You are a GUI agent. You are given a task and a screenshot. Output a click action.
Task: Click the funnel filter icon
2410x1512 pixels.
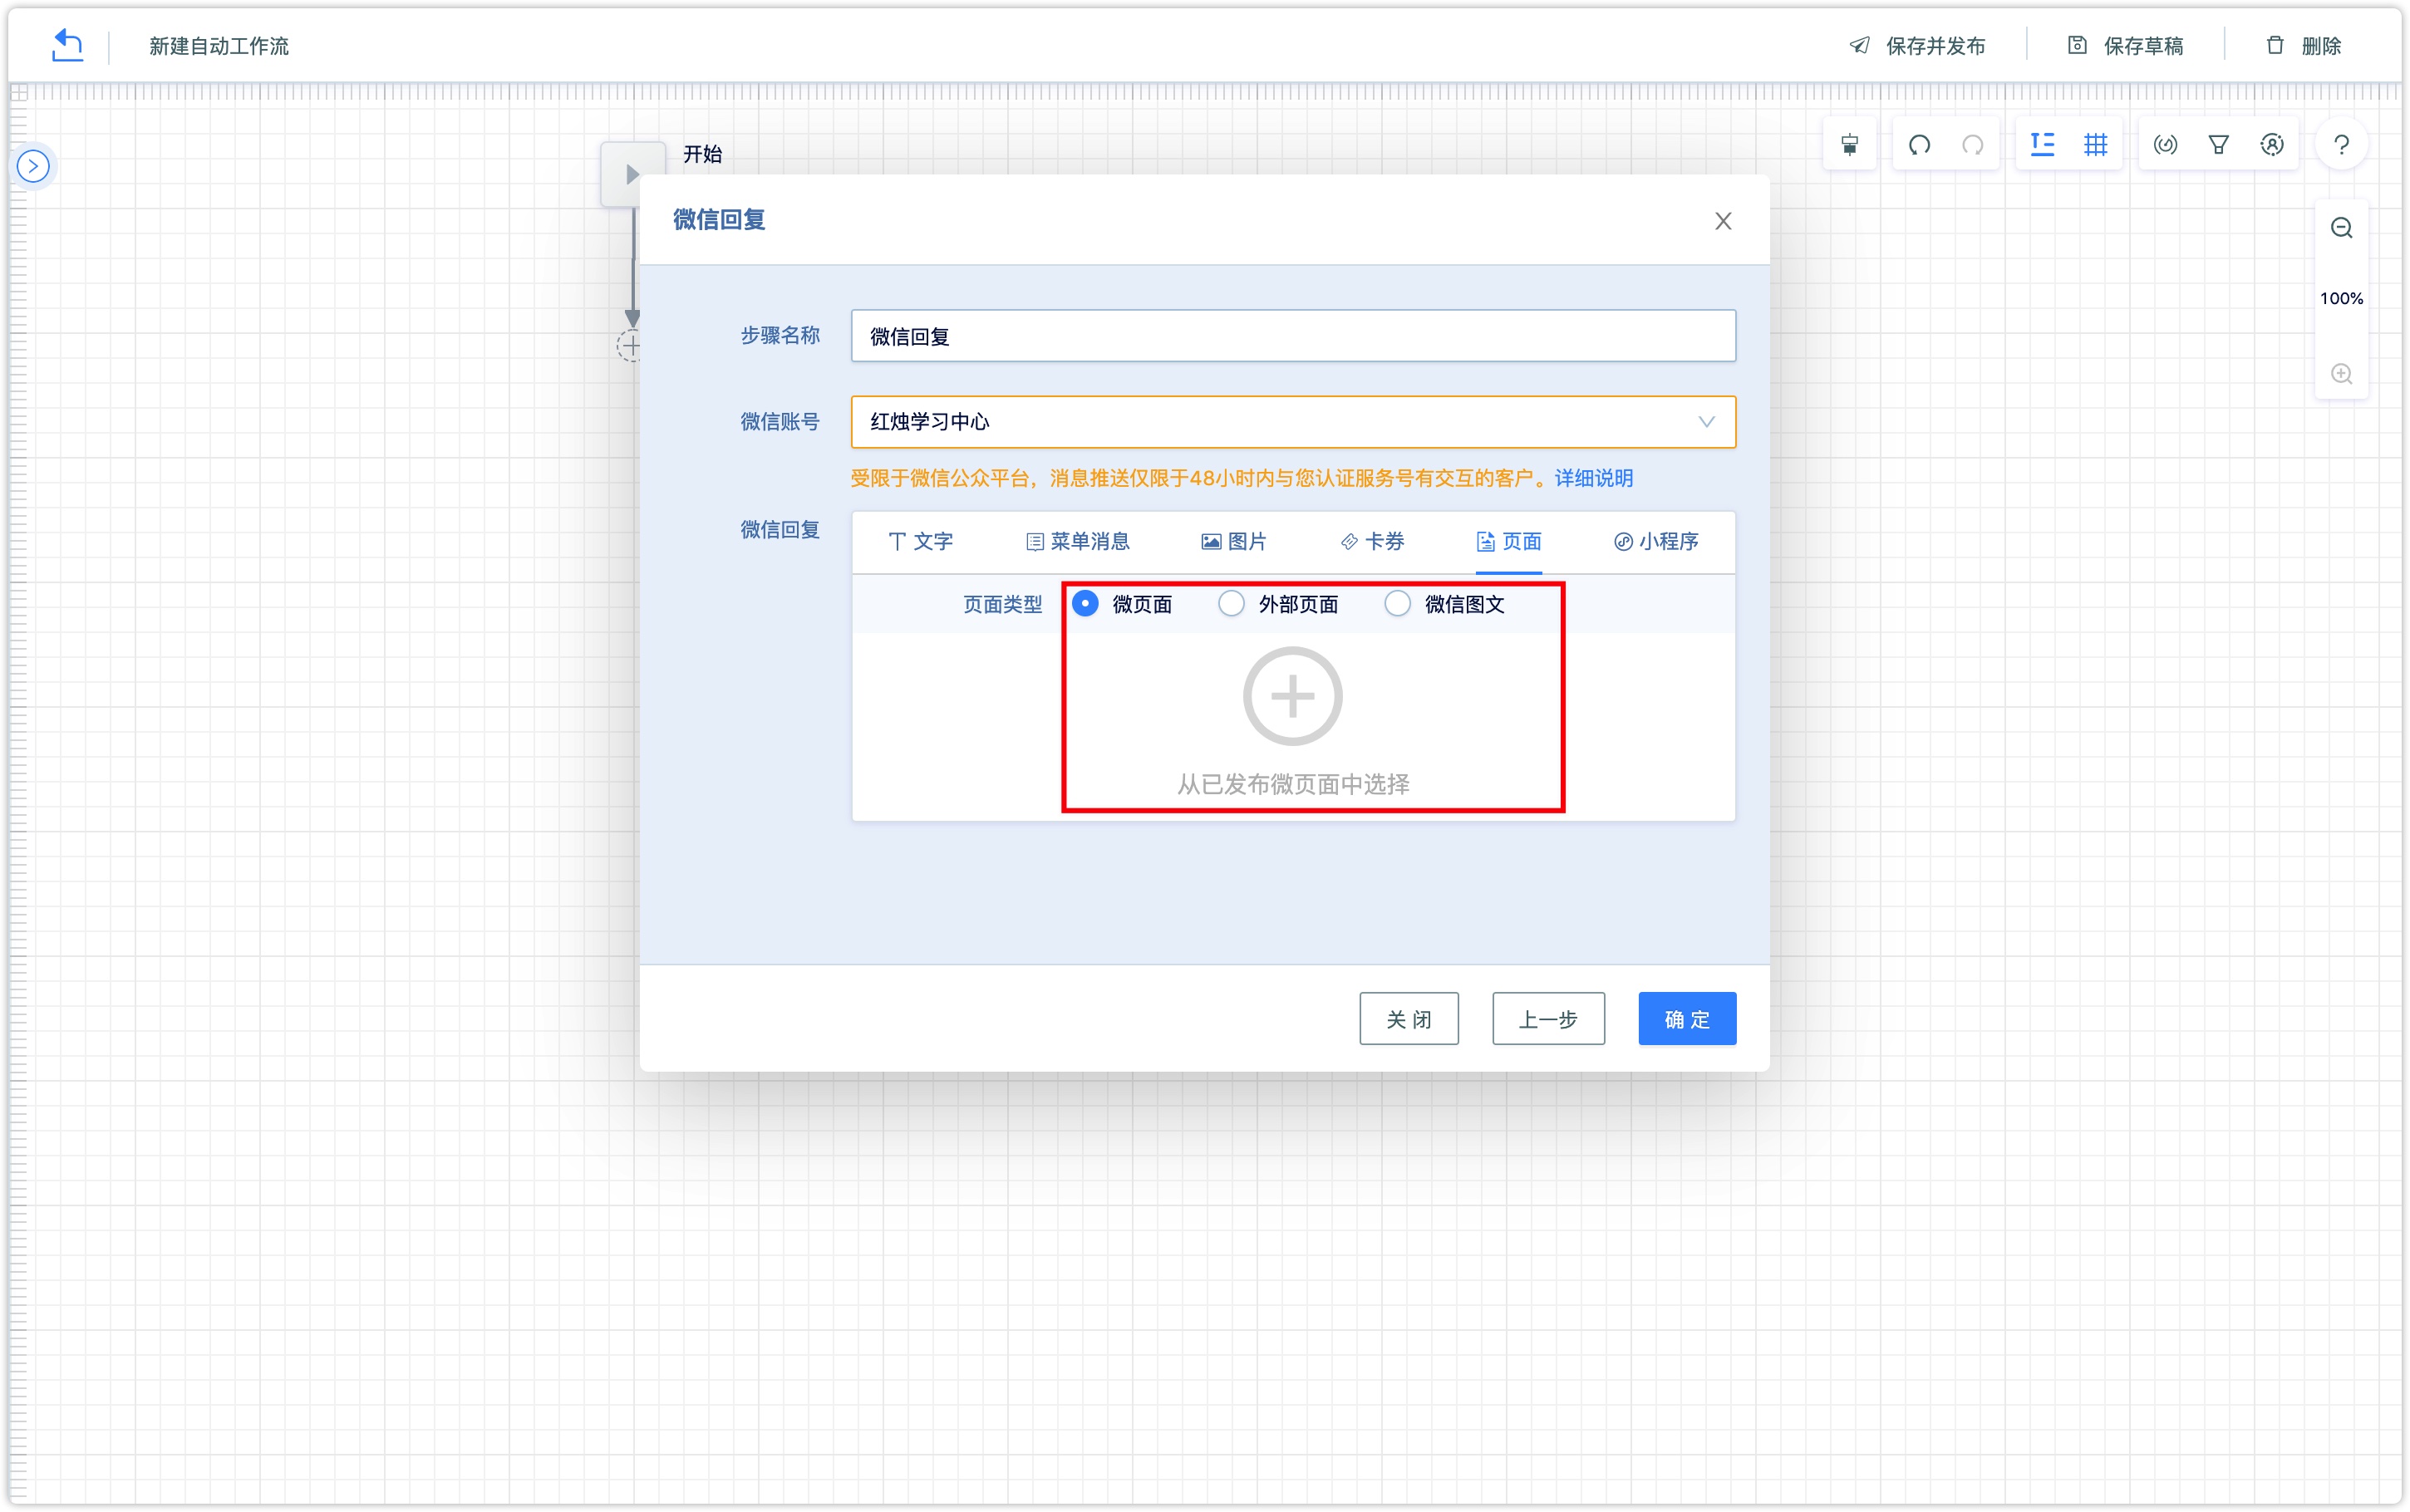click(x=2218, y=145)
